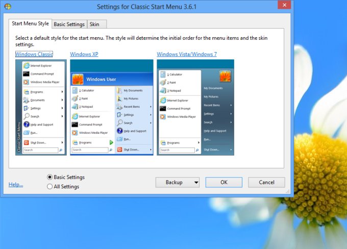This screenshot has width=347, height=249.
Task: Click My Documents icon in XP preview
Action: coord(119,90)
